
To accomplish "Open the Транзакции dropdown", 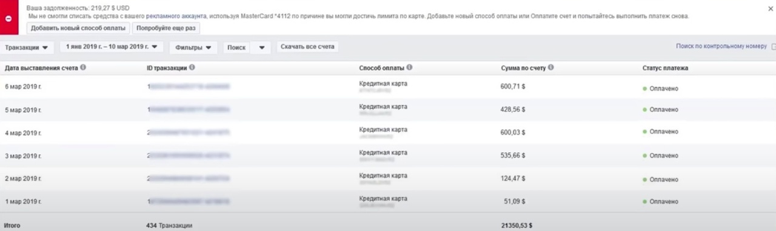I will [27, 47].
